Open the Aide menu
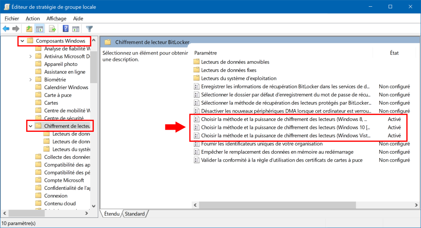Viewport: 421px width, 228px height. pyautogui.click(x=78, y=18)
